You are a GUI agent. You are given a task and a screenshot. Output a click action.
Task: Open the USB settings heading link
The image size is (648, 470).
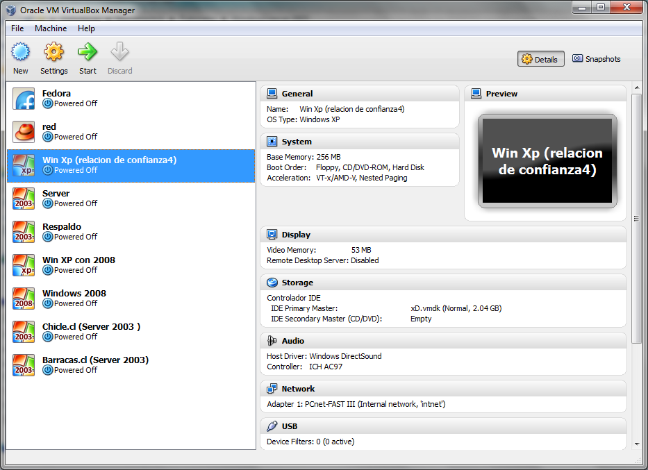290,426
